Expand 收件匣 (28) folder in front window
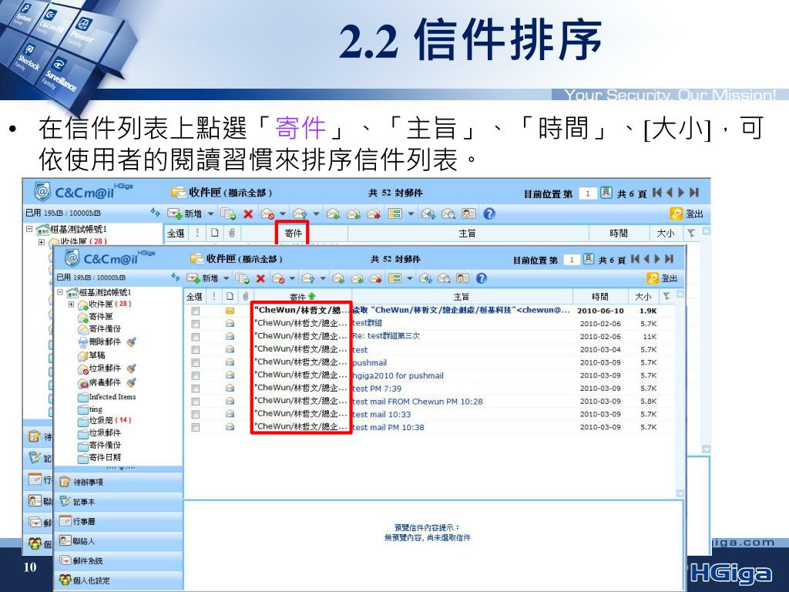This screenshot has height=592, width=789. click(x=71, y=304)
